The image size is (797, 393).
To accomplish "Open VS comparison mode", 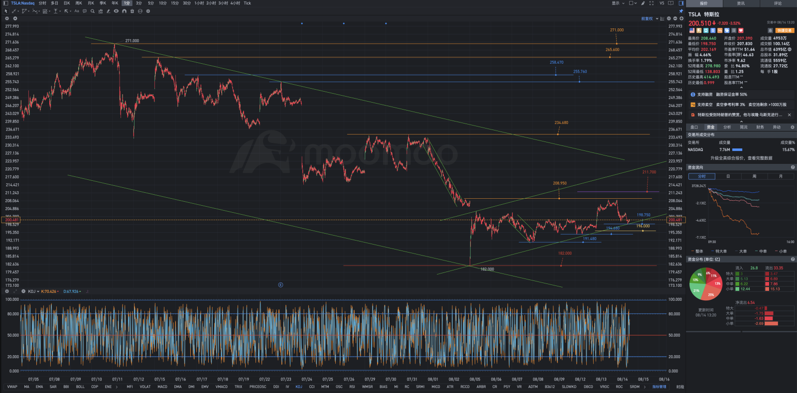I will click(662, 3).
